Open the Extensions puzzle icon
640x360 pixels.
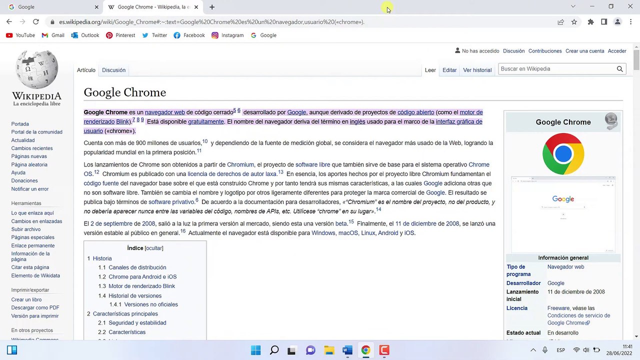tap(590, 22)
